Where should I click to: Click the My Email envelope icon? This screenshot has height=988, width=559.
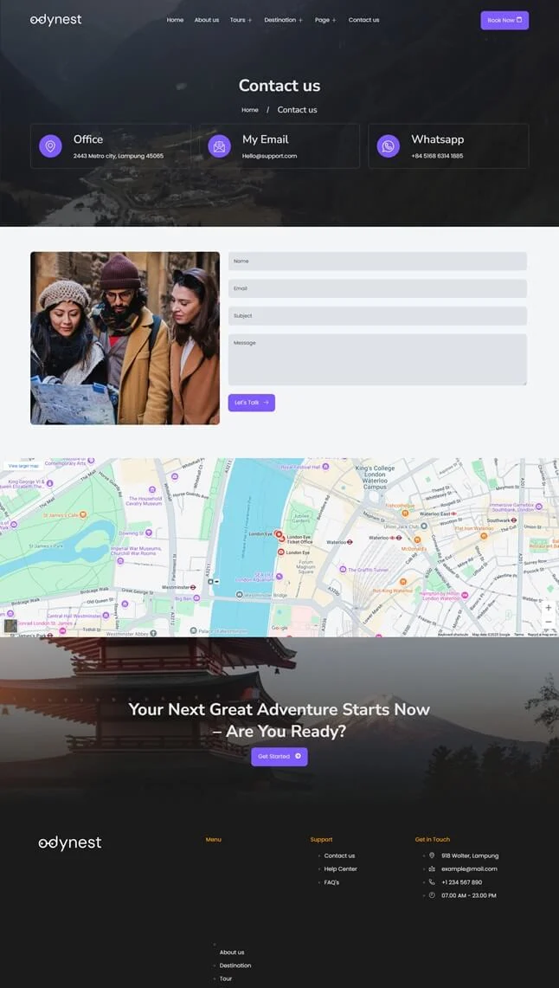(x=219, y=146)
